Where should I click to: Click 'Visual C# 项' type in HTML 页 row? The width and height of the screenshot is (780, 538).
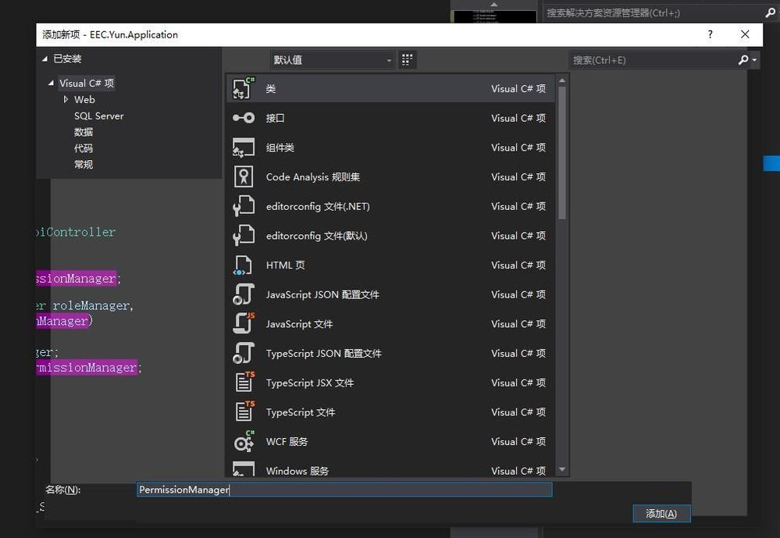tap(518, 265)
